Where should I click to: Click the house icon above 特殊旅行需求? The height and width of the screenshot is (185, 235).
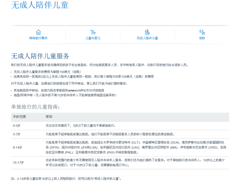tap(38, 32)
